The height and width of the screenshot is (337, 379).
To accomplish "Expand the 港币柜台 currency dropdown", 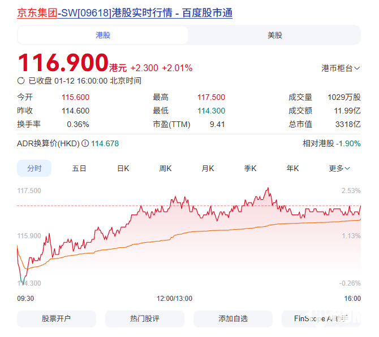I will tap(341, 68).
